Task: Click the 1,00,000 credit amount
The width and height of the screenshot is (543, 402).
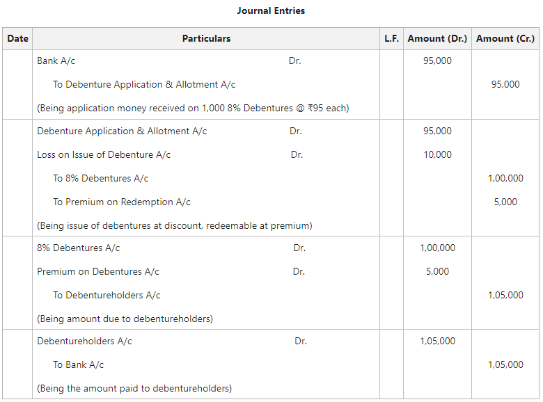Action: click(505, 179)
